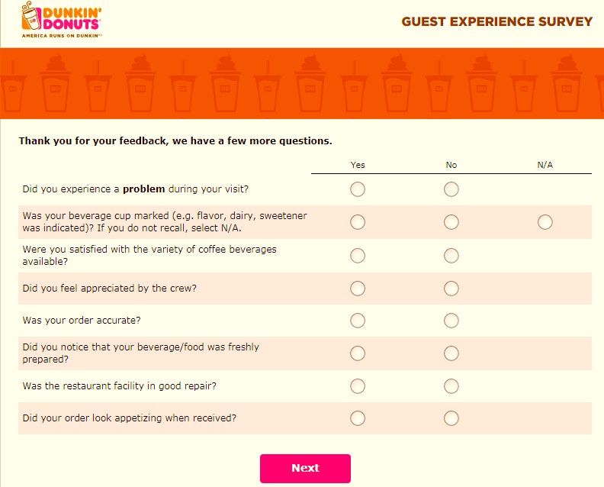The image size is (604, 487).
Task: Select No for appreciated by the crew
Action: click(x=451, y=289)
